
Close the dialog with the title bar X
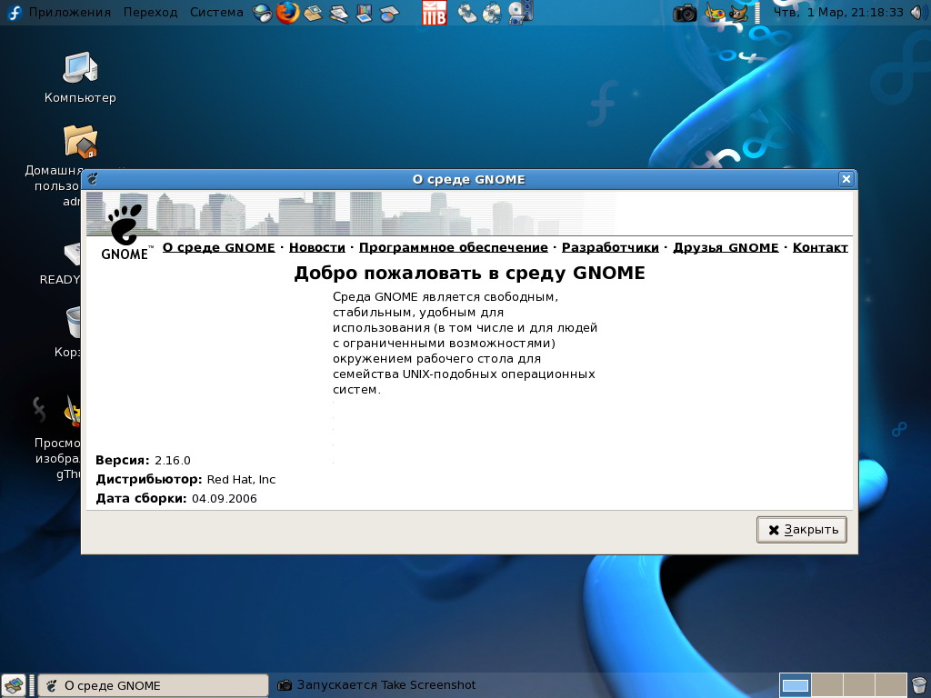[846, 179]
